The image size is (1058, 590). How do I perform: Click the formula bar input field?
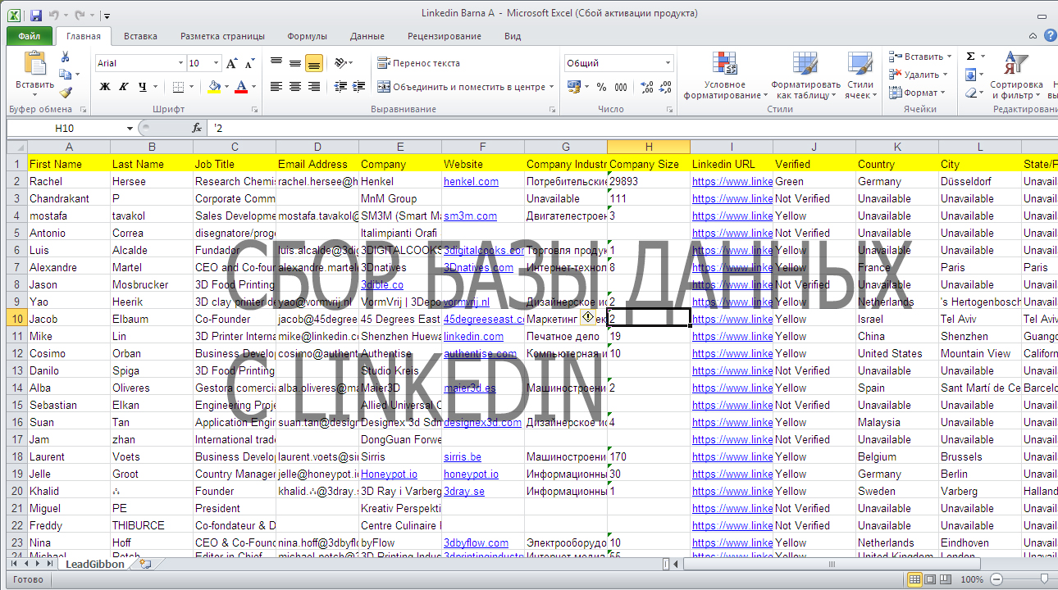pos(632,128)
